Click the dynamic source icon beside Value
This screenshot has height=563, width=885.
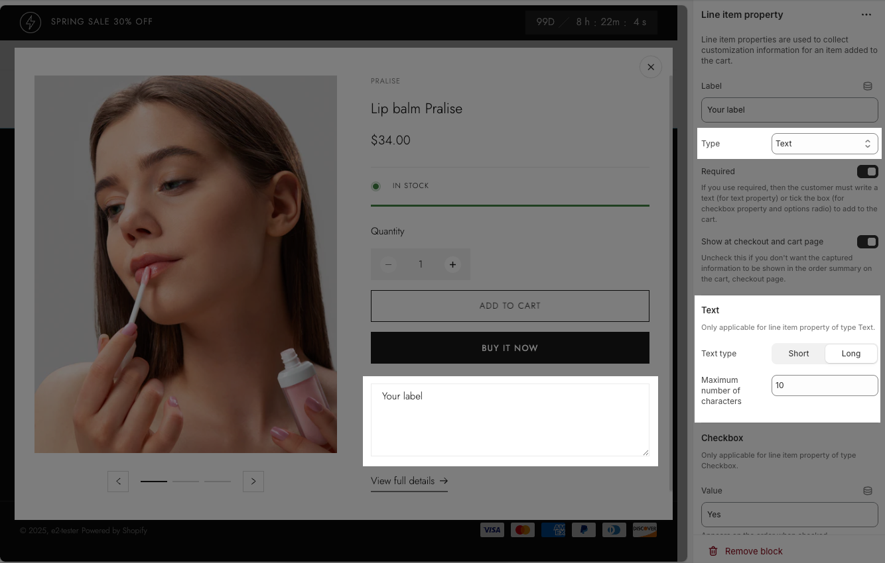tap(867, 491)
